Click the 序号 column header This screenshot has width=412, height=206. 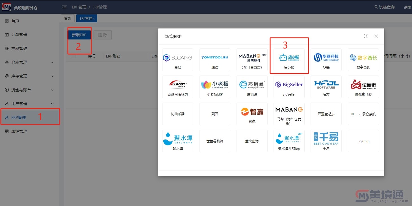point(92,56)
